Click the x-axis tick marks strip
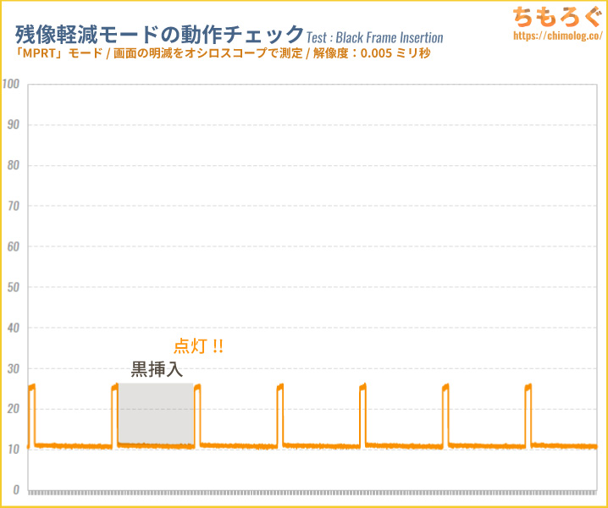The width and height of the screenshot is (608, 508). [312, 493]
